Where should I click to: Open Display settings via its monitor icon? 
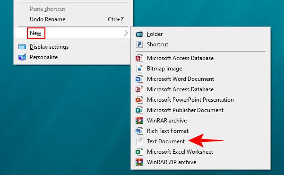pos(22,47)
